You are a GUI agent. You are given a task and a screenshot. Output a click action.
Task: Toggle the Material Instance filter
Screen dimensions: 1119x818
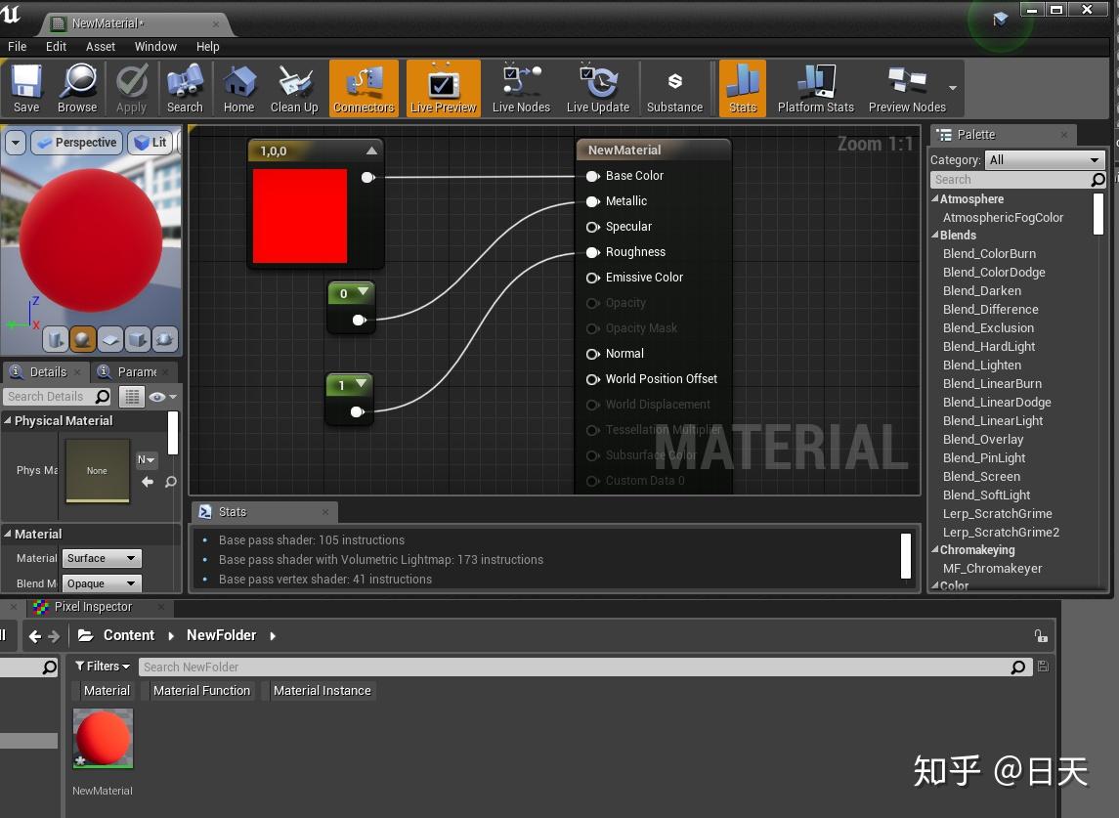tap(323, 690)
